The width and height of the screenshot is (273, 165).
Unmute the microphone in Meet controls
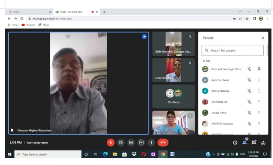pos(111,142)
